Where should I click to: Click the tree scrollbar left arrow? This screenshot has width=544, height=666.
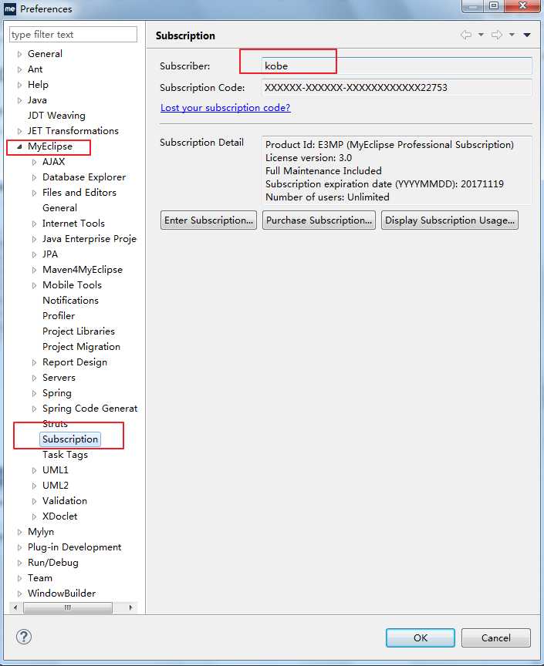15,608
